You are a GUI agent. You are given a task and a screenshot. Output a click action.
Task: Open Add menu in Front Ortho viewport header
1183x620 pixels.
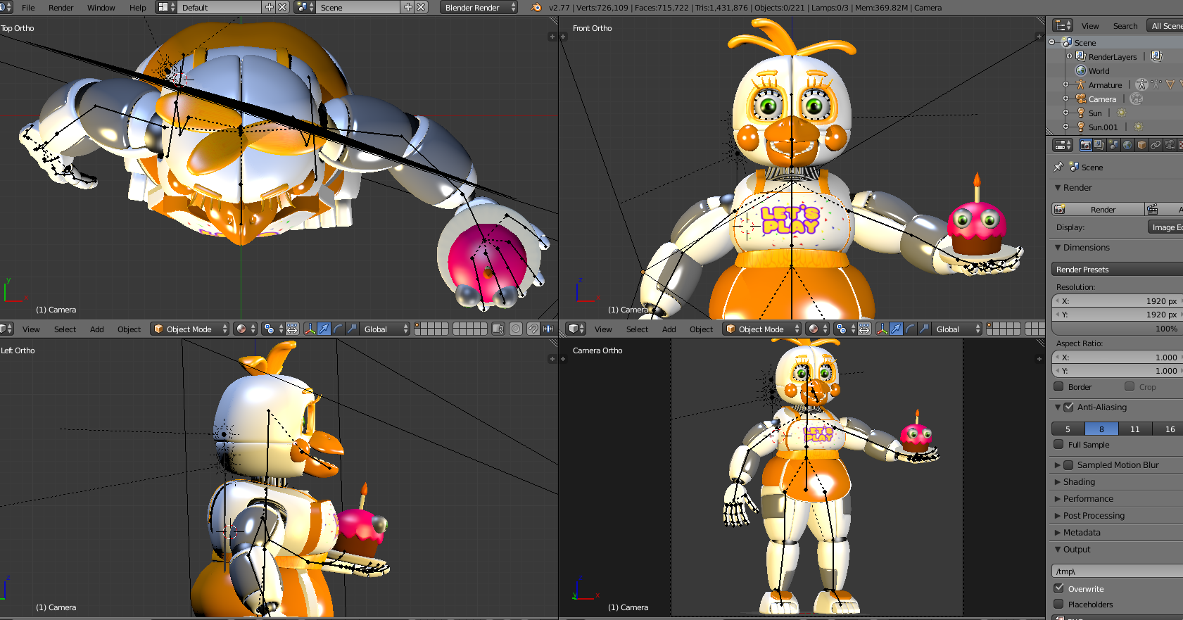(x=669, y=329)
